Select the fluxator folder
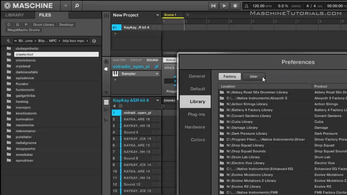This screenshot has height=195, width=347. coord(22,84)
